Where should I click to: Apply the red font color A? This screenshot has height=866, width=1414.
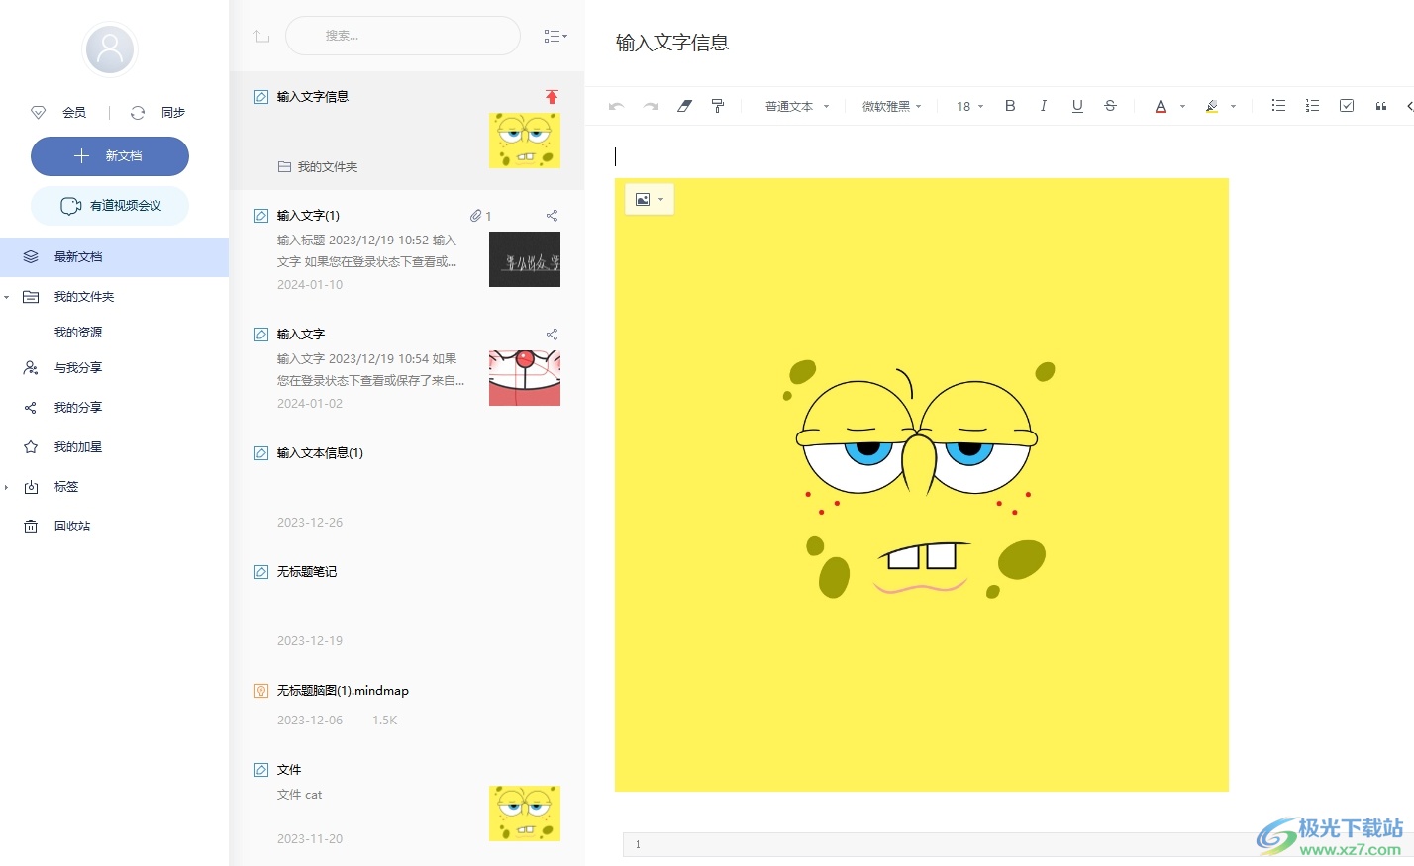pyautogui.click(x=1161, y=106)
